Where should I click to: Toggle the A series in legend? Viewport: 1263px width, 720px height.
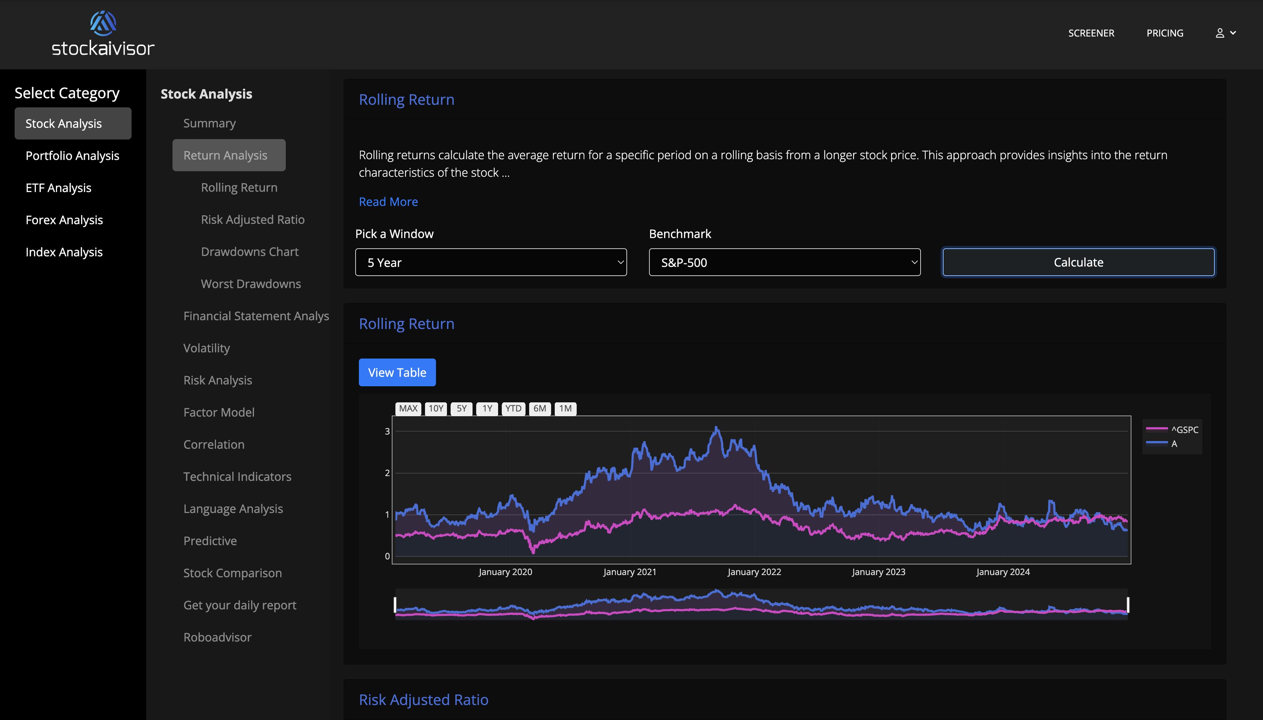[1174, 444]
